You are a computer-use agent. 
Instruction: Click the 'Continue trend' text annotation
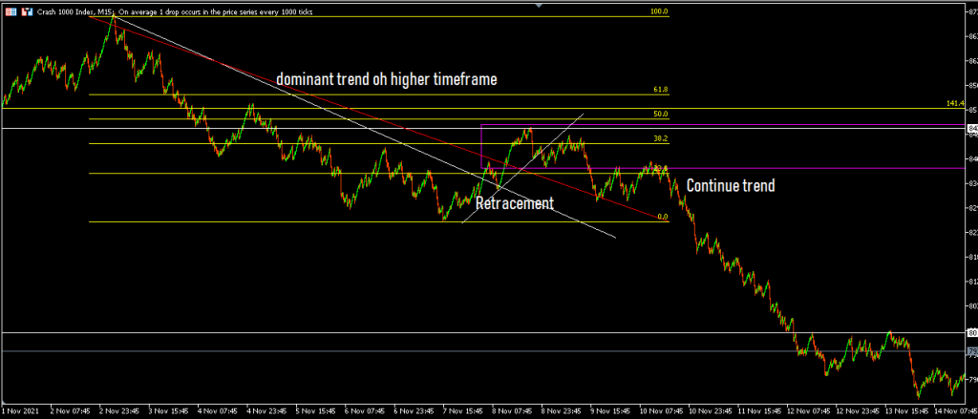(730, 186)
